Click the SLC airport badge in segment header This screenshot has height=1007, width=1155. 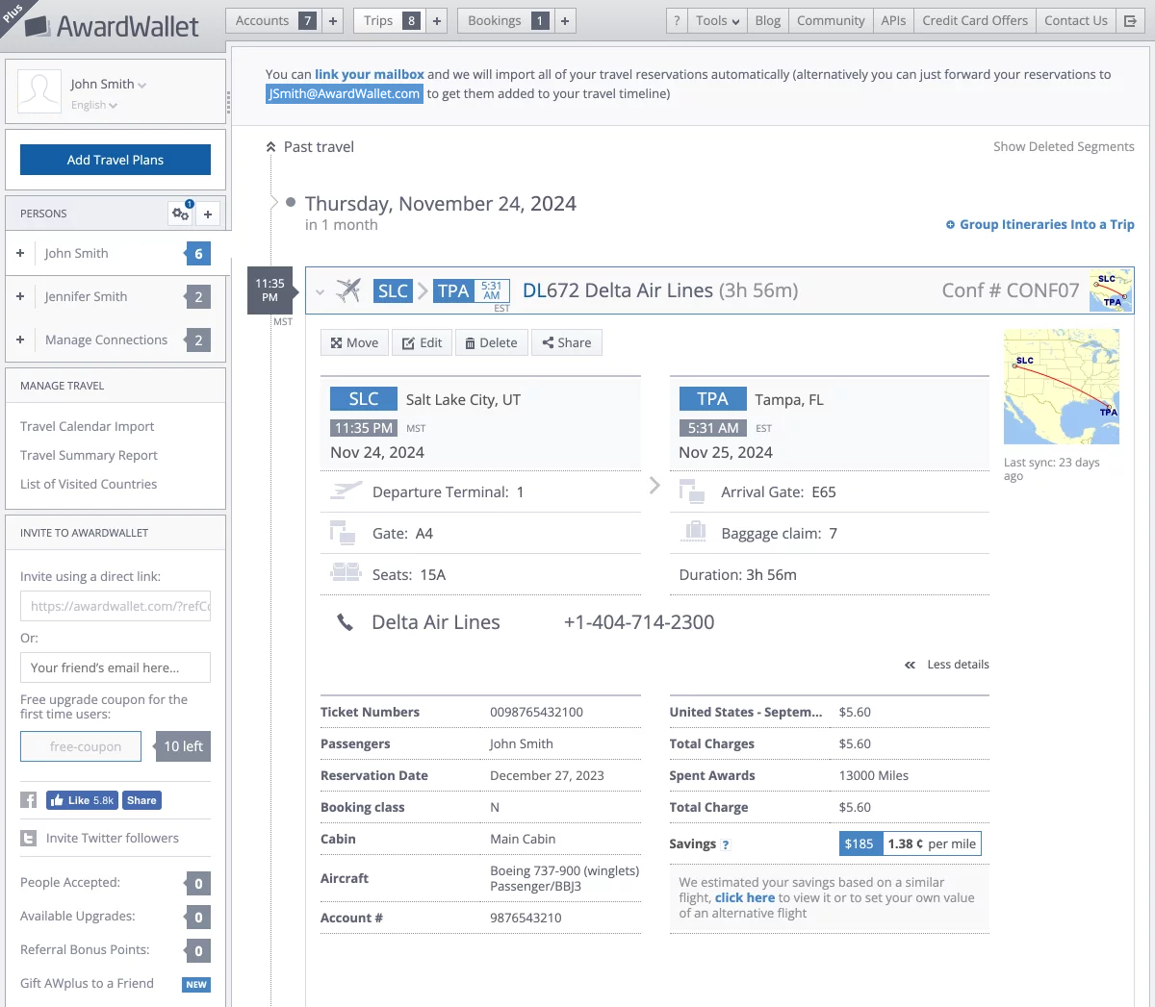point(393,290)
